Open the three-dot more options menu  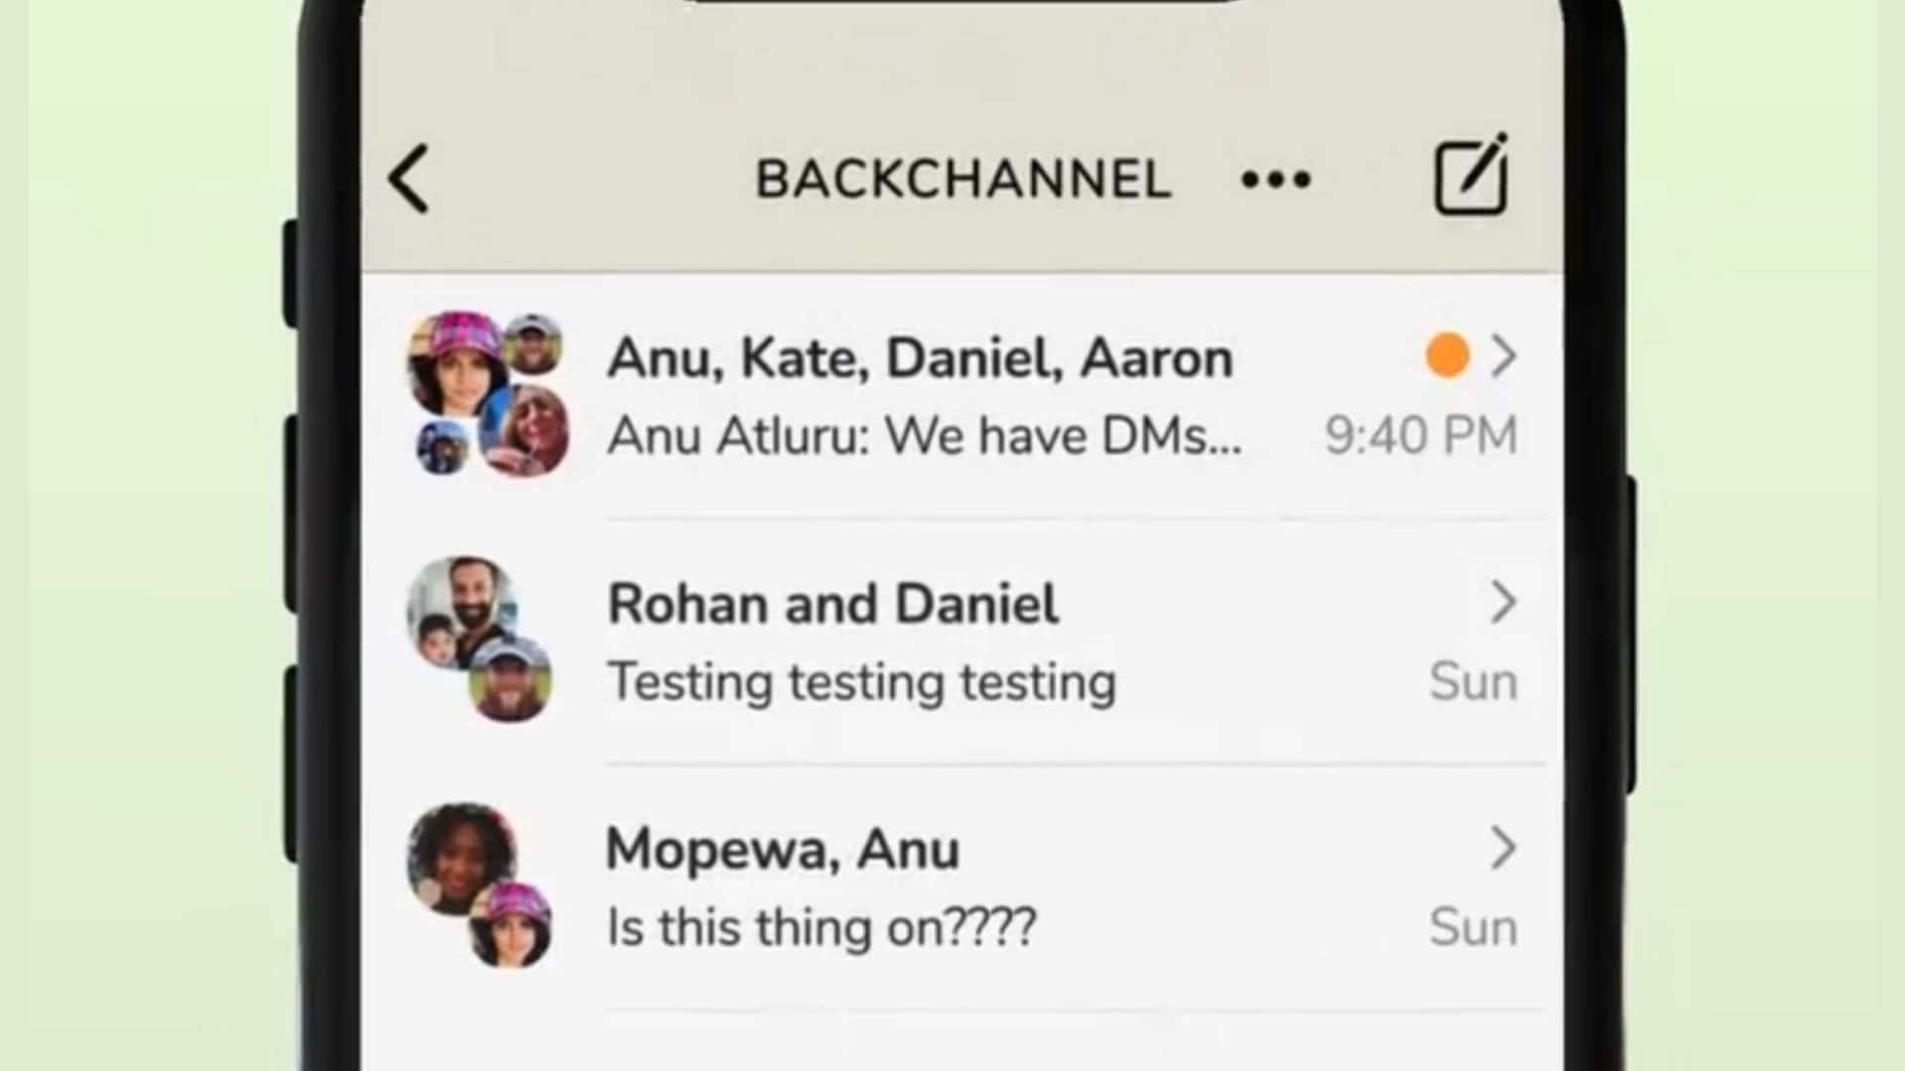[1276, 179]
